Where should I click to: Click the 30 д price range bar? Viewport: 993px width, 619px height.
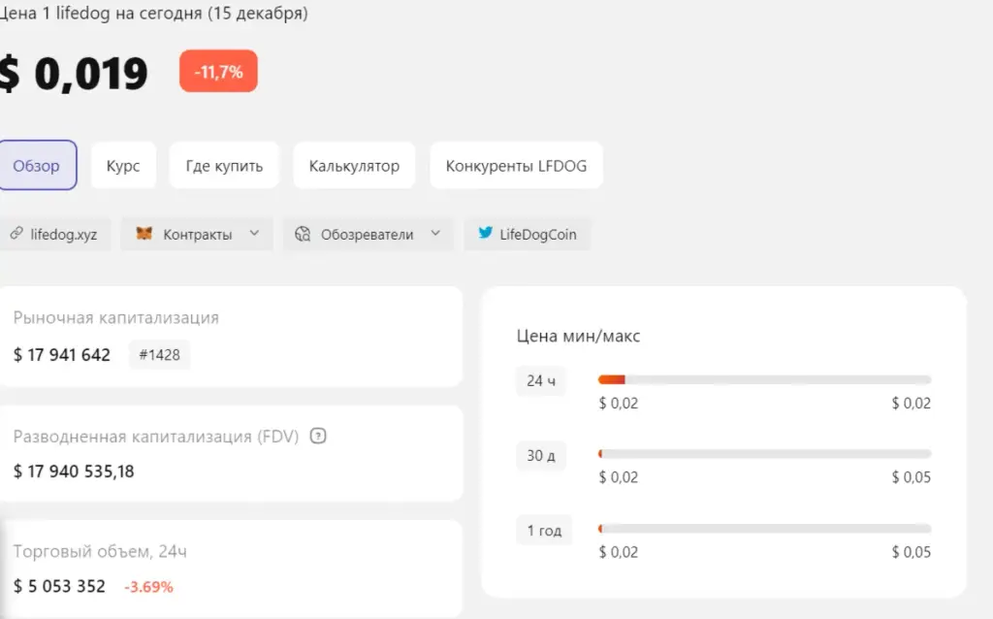tap(764, 454)
